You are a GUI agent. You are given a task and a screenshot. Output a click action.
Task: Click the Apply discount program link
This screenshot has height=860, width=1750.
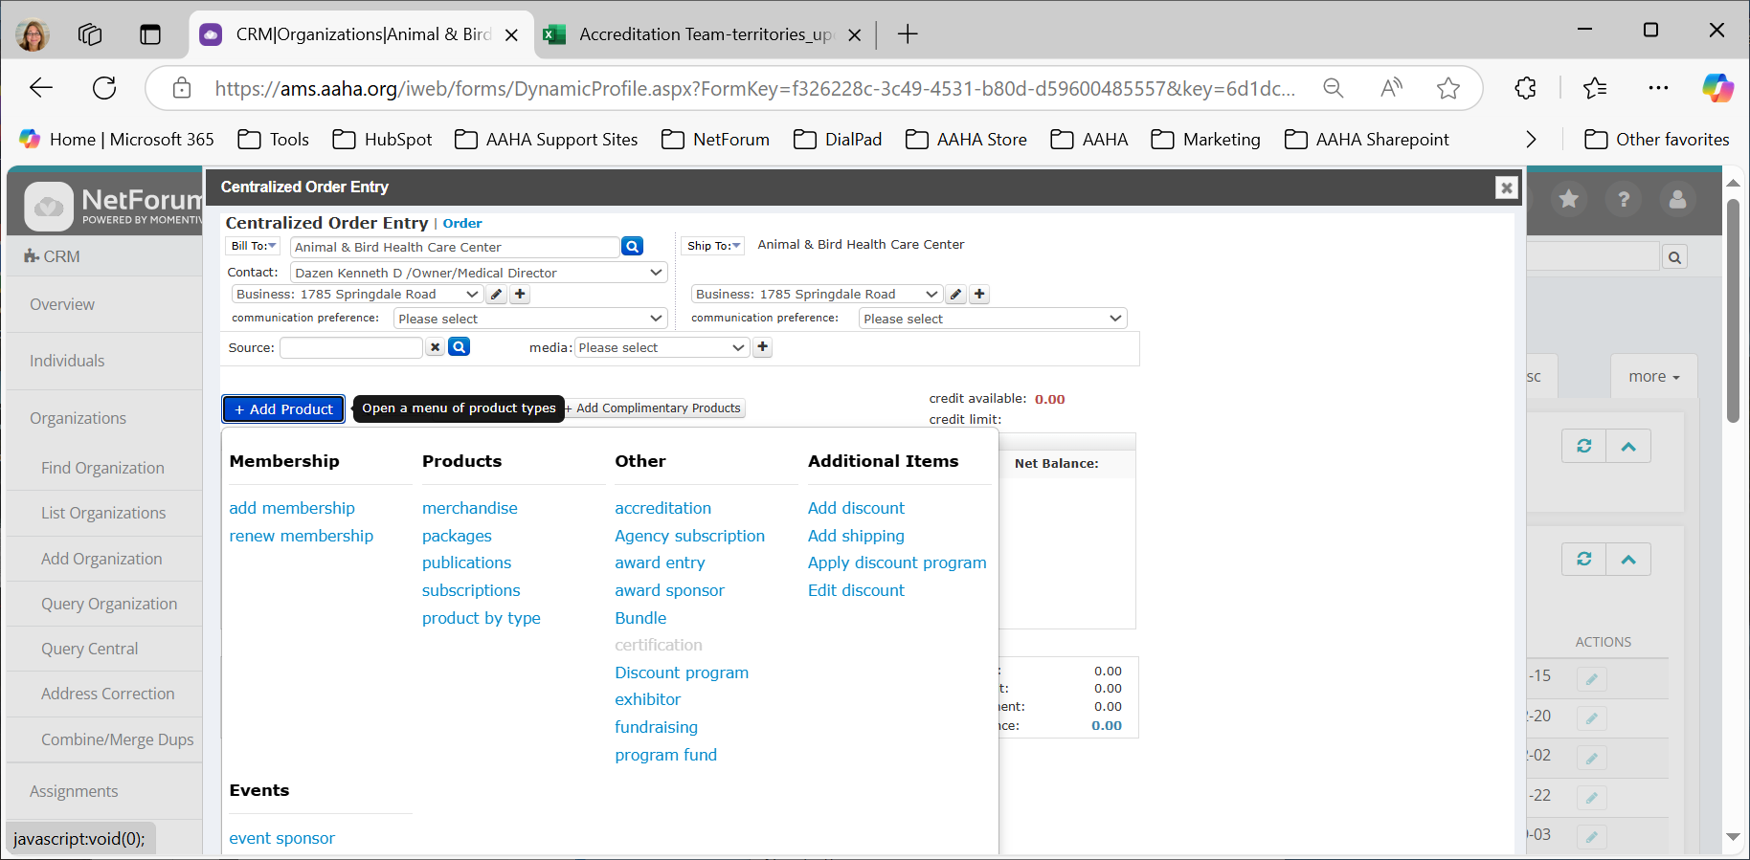[x=896, y=562]
